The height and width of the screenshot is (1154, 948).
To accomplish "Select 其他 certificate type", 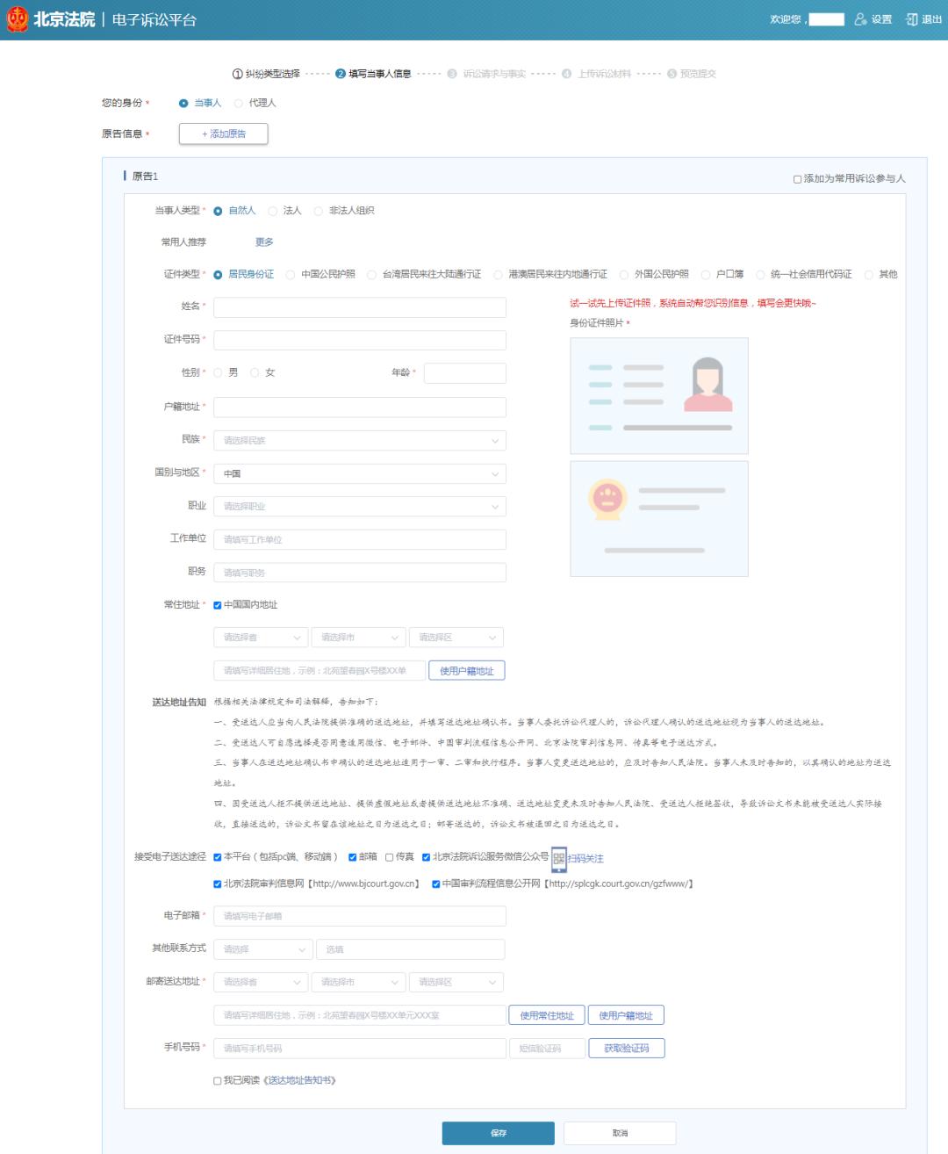I will (869, 275).
